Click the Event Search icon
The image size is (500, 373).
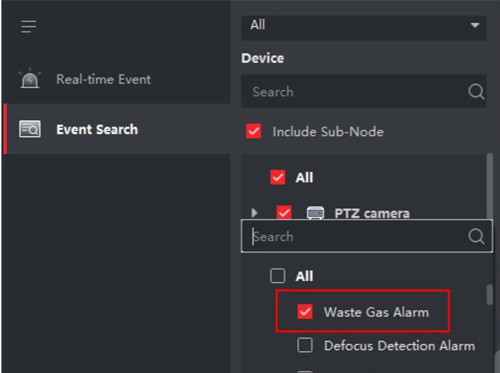pos(30,130)
